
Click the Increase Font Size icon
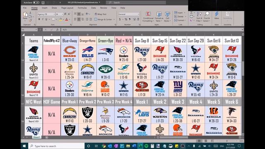point(65,14)
